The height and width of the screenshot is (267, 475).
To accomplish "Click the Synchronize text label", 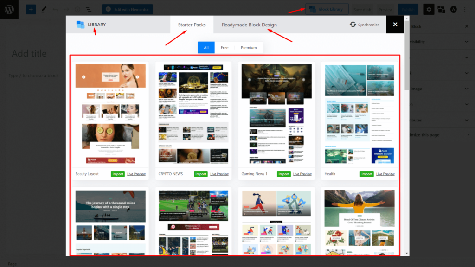I will 368,25.
